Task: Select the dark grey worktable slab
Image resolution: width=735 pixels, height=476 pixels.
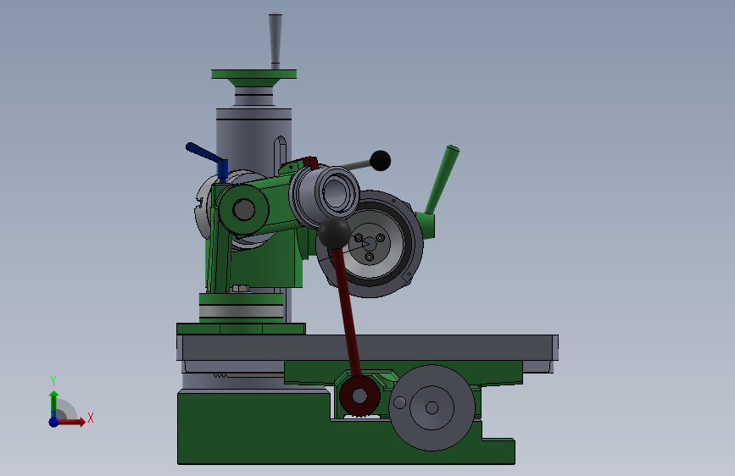Action: point(368,347)
